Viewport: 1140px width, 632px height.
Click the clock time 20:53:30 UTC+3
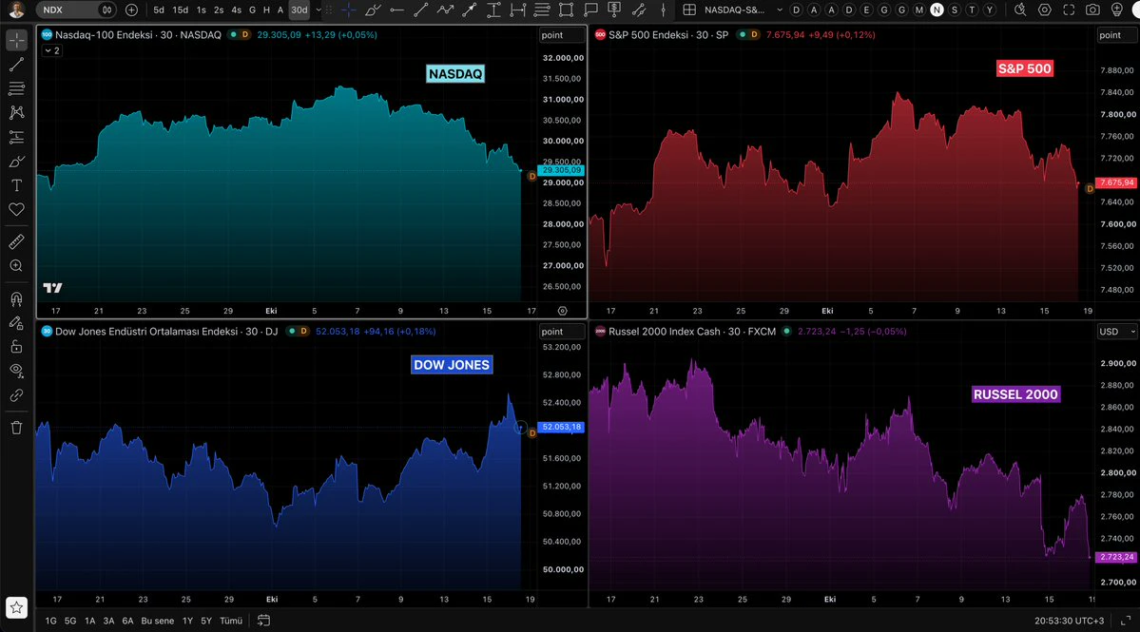pos(1069,622)
